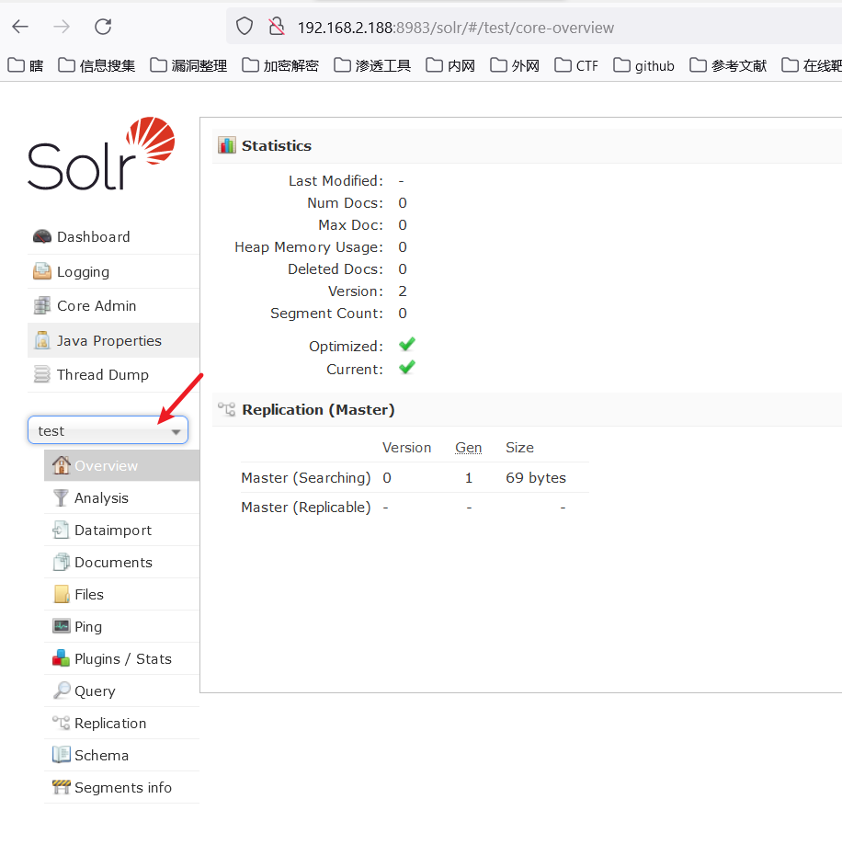Click the Dashboard gauge icon

(42, 237)
